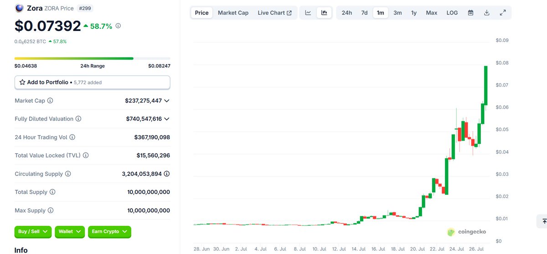Open the Buy / Sell dropdown
This screenshot has width=547, height=254.
click(x=33, y=232)
